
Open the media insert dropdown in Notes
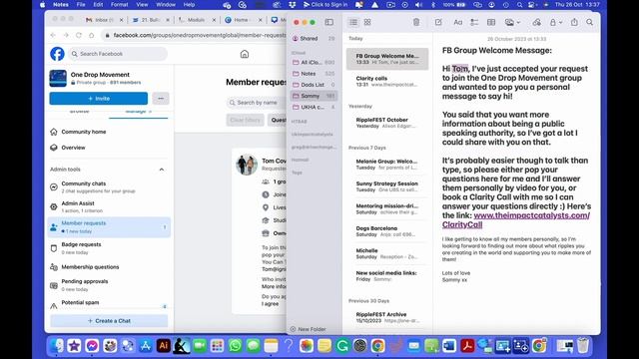coord(512,22)
